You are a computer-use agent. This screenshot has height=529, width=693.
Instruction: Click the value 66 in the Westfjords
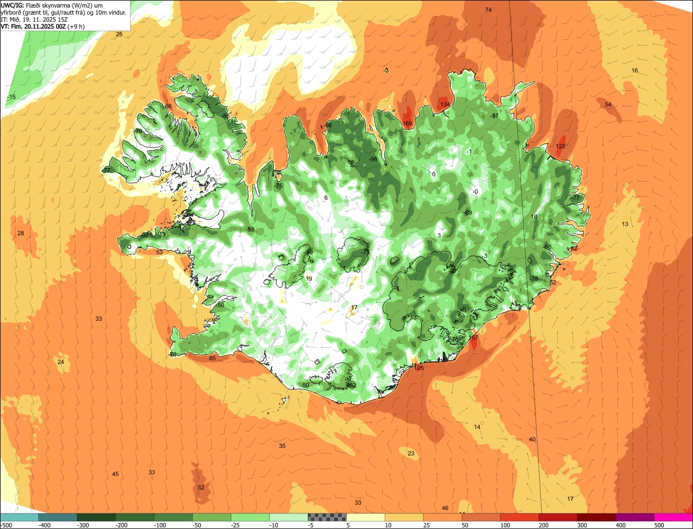click(168, 106)
